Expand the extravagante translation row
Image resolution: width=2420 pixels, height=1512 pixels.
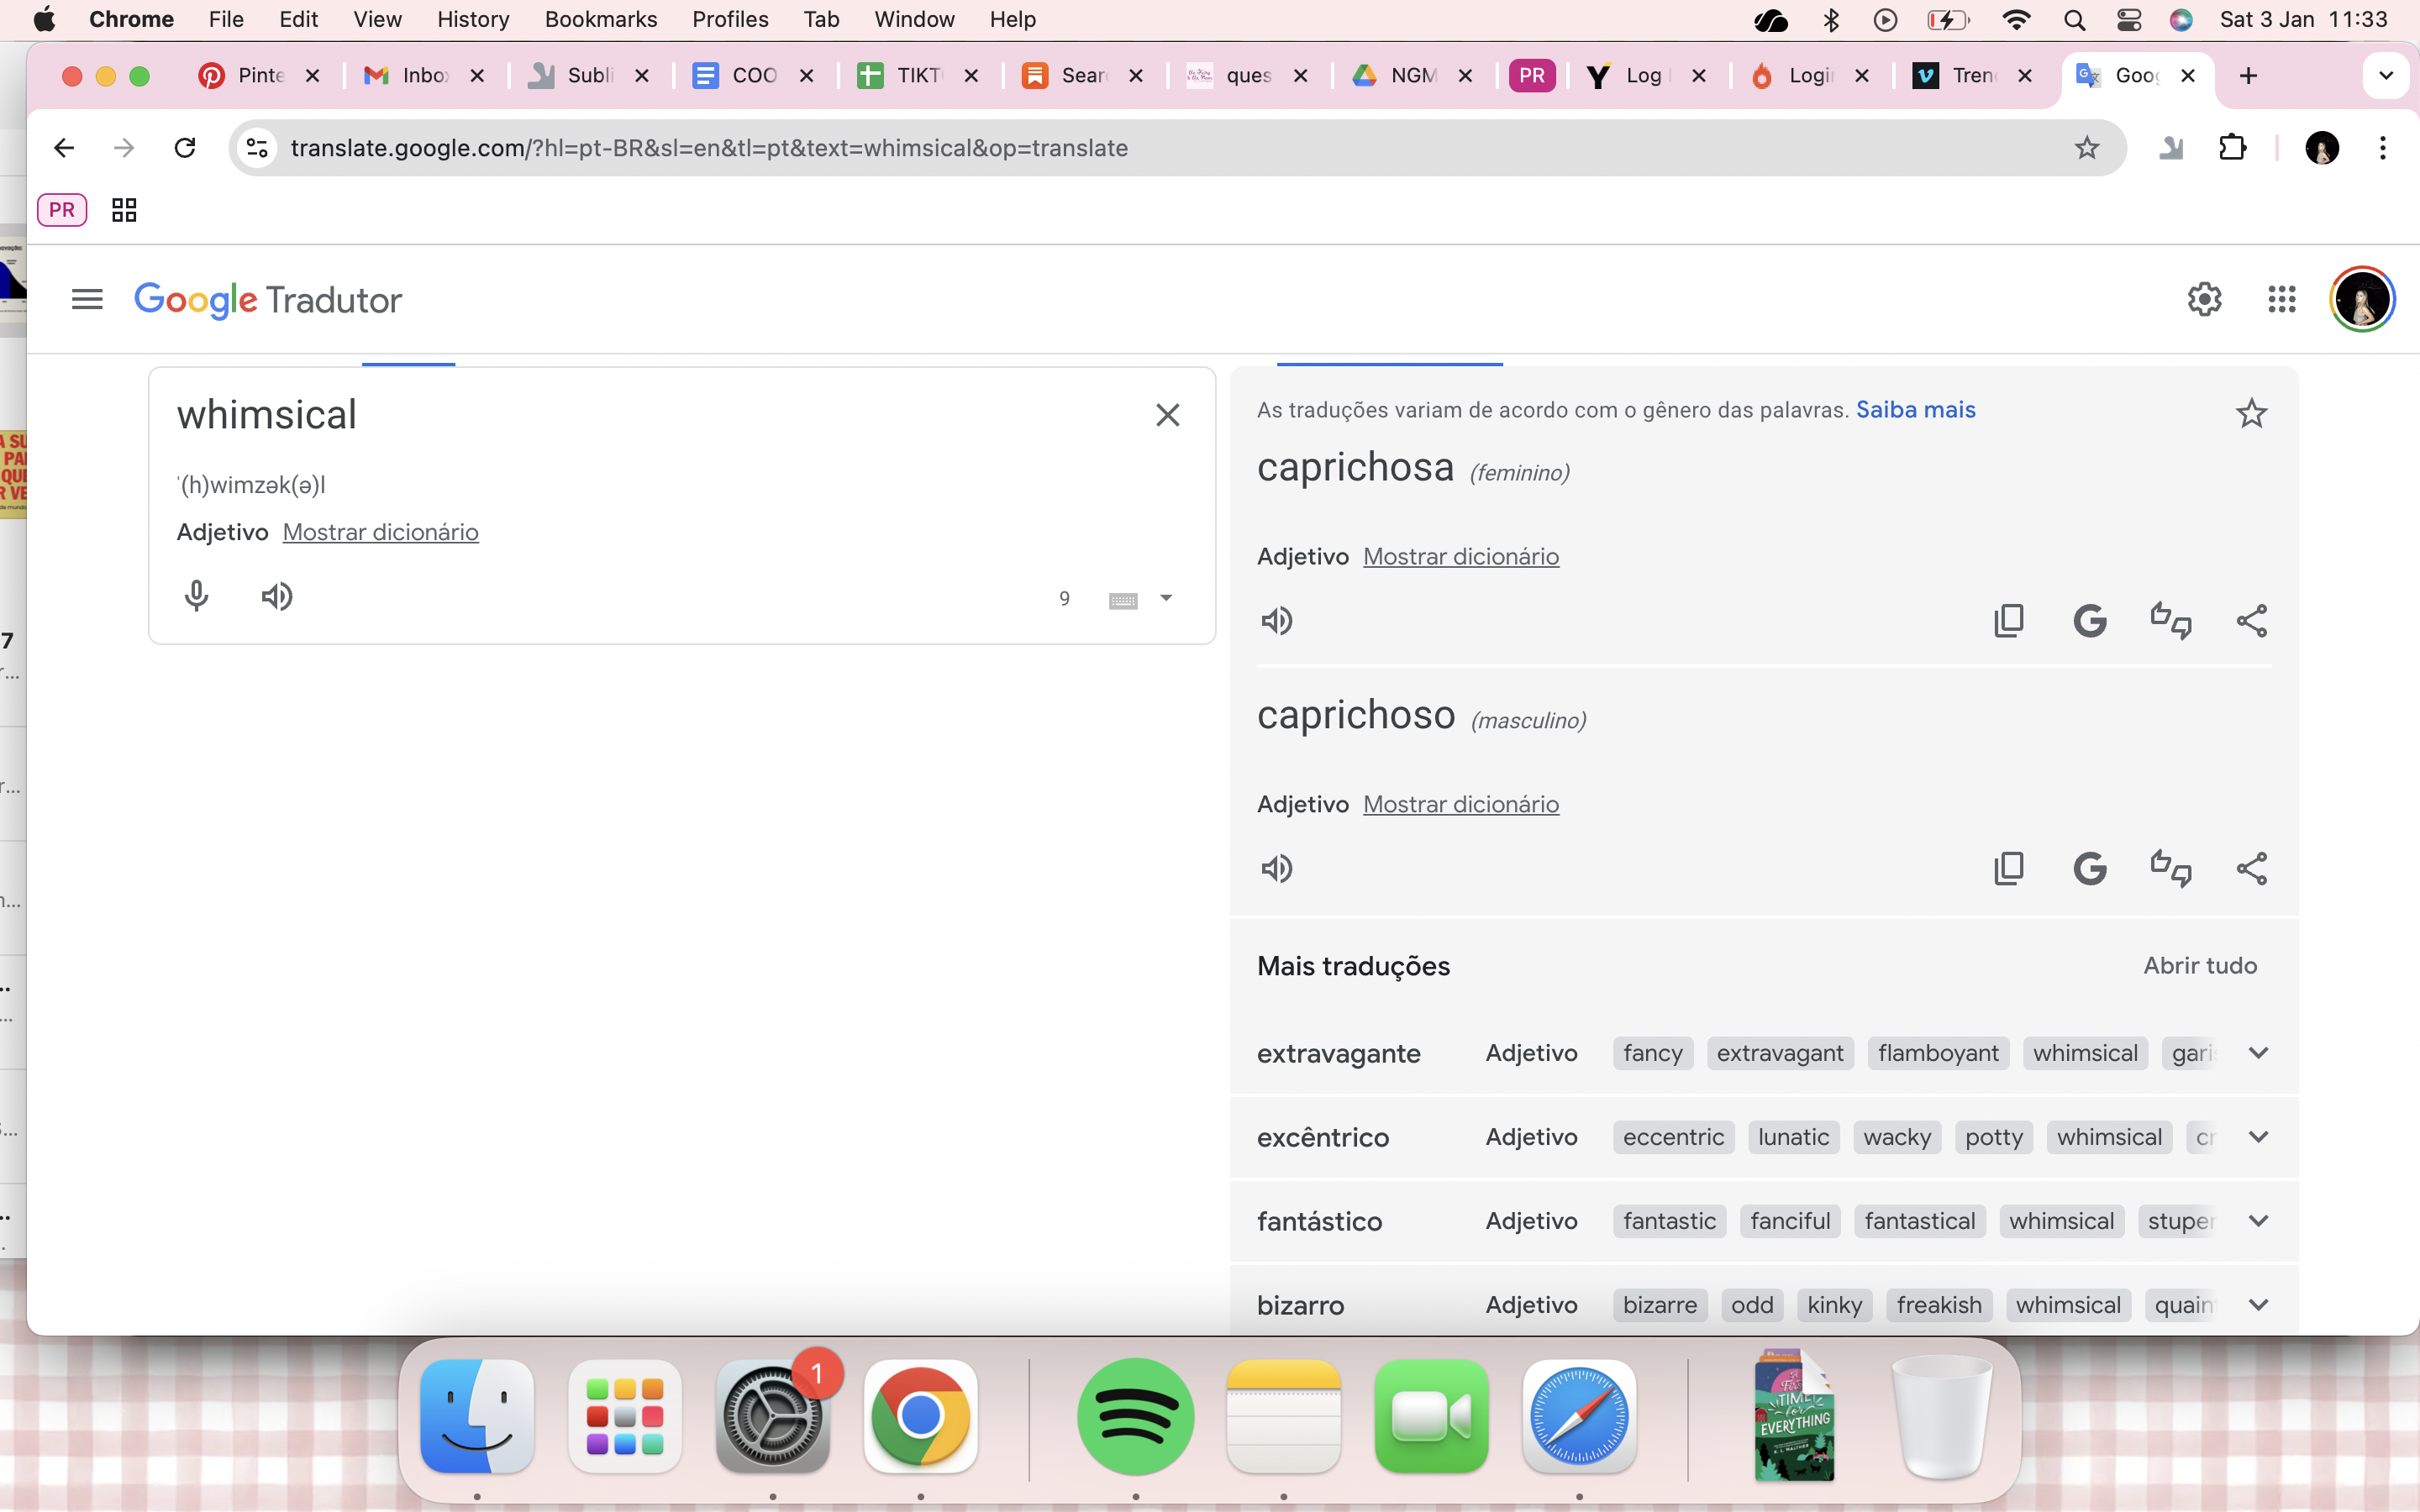click(x=2258, y=1053)
